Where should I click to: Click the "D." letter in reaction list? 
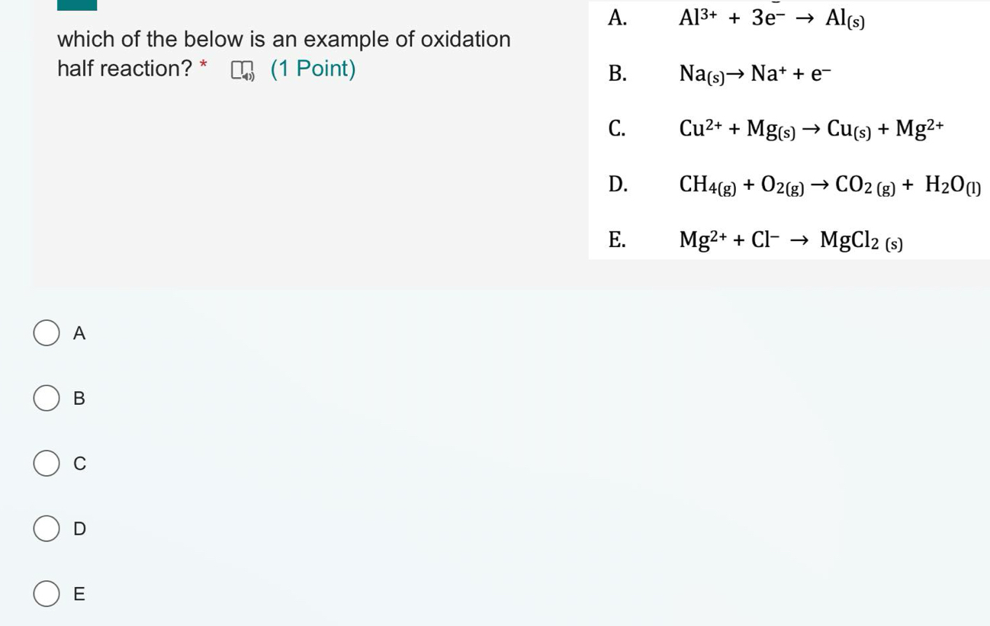pyautogui.click(x=617, y=184)
